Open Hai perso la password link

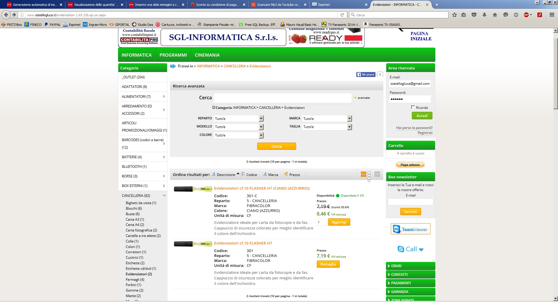coord(414,128)
